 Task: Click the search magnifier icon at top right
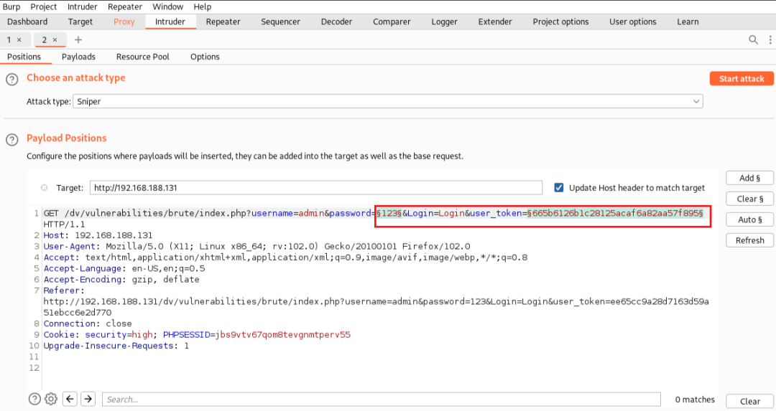753,40
